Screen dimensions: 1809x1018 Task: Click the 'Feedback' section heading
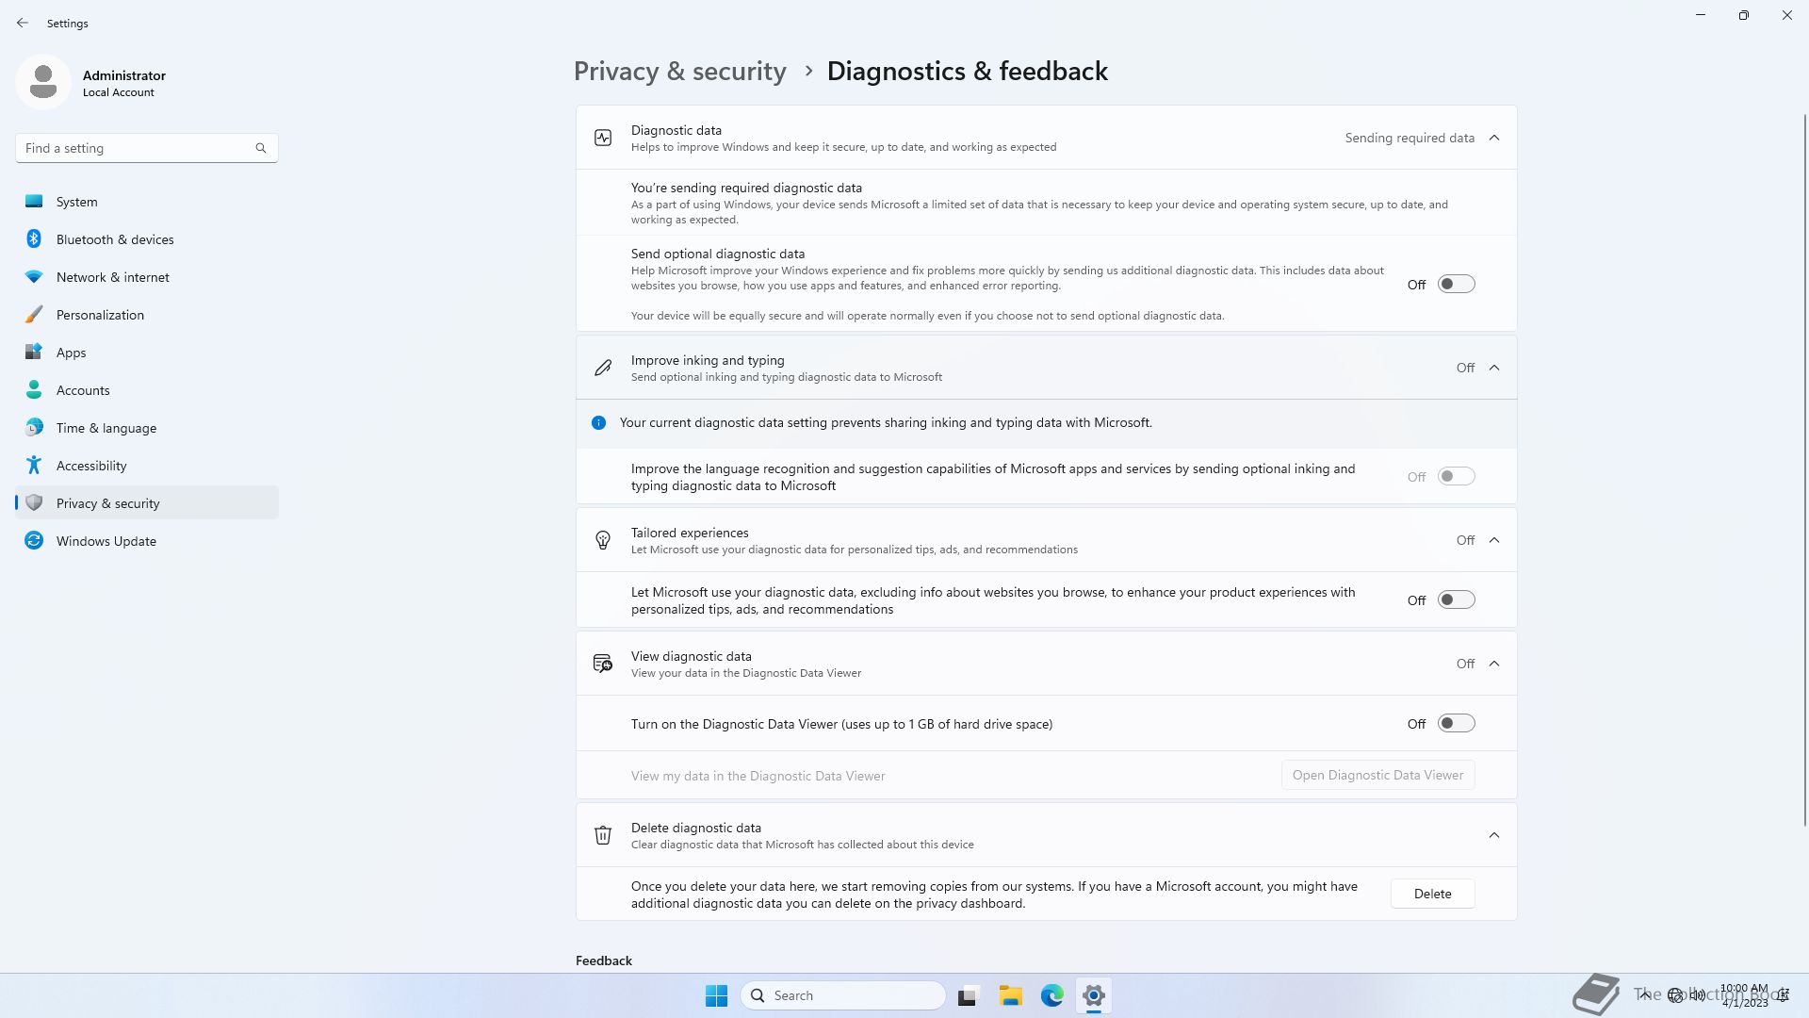point(604,961)
